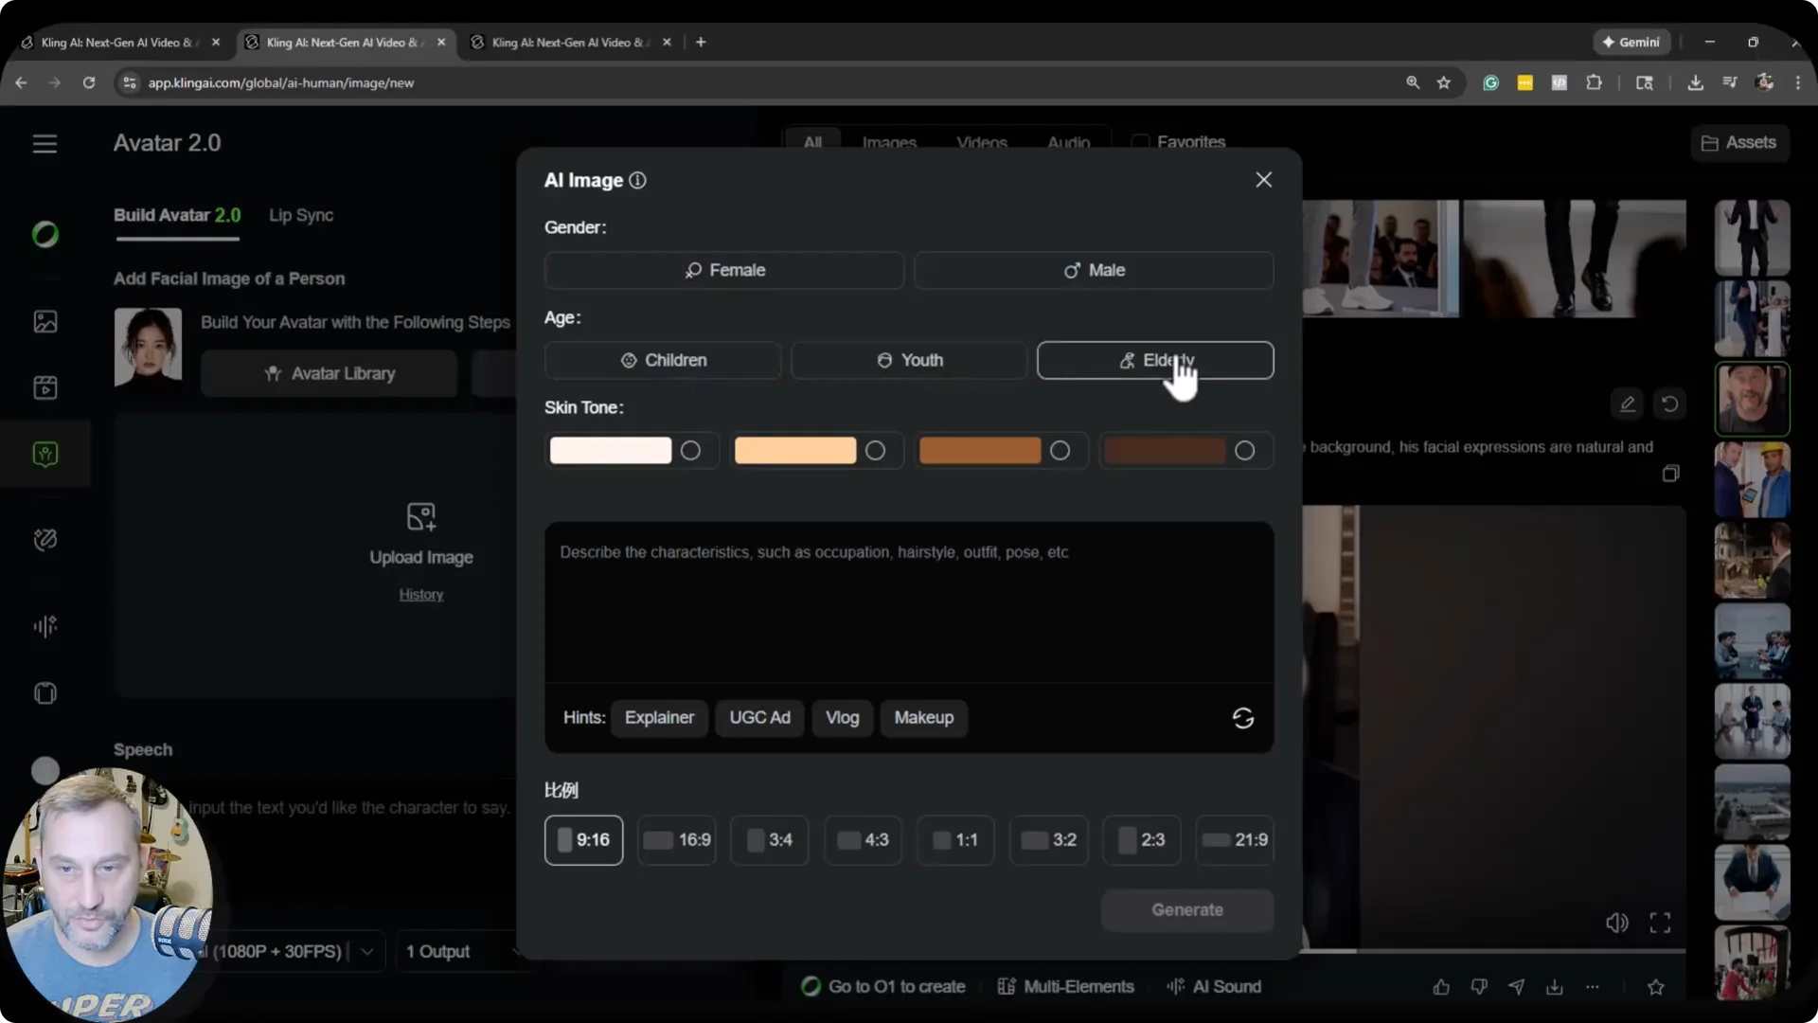Viewport: 1818px width, 1023px height.
Task: Expand the 1080P + 30FPS quality dropdown
Action: tap(366, 951)
